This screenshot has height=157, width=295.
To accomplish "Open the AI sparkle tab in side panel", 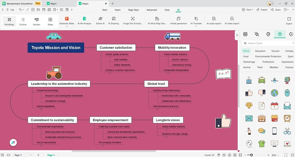I will pos(257,34).
